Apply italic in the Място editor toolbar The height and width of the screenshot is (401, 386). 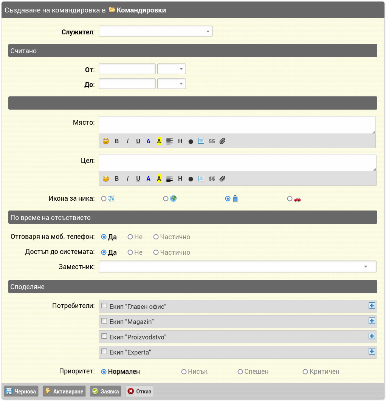coord(127,141)
